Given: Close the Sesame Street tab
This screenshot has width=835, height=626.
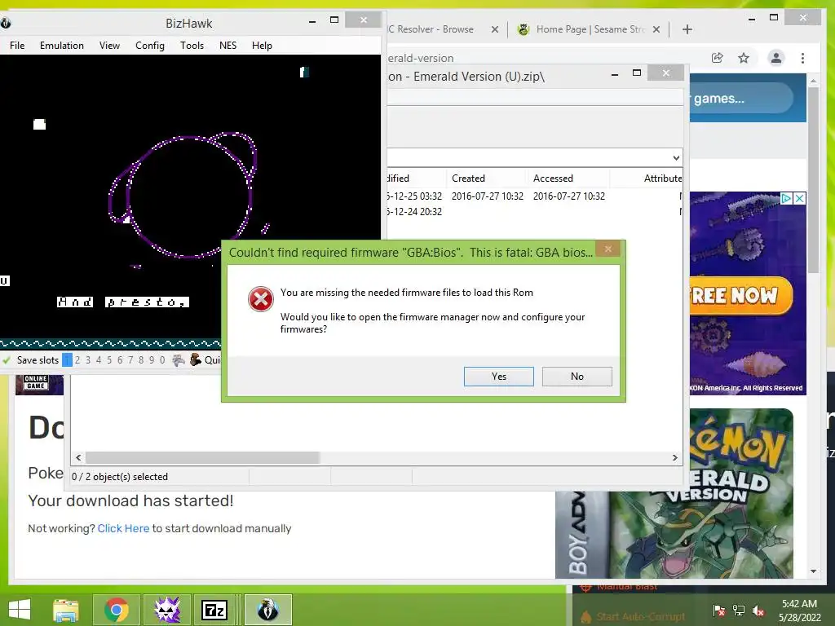Looking at the screenshot, I should [x=656, y=29].
